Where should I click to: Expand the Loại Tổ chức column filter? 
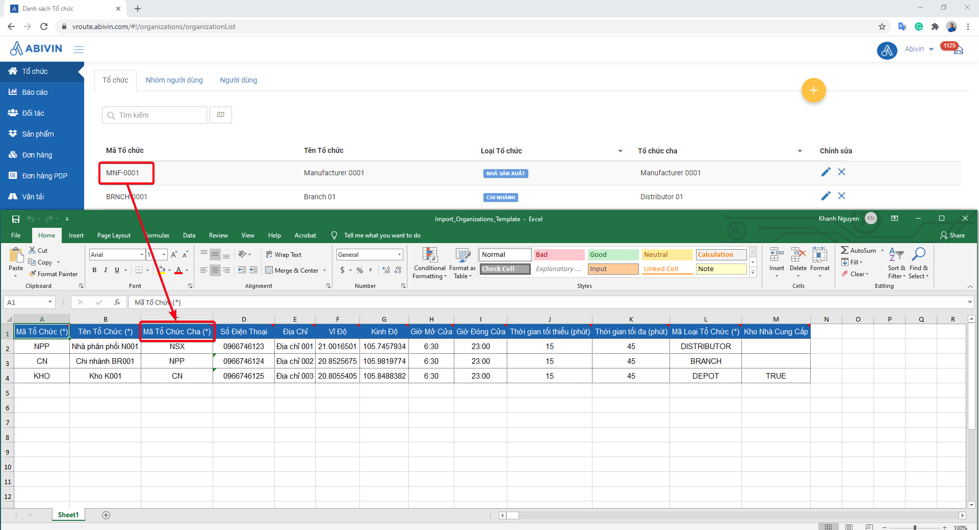620,151
